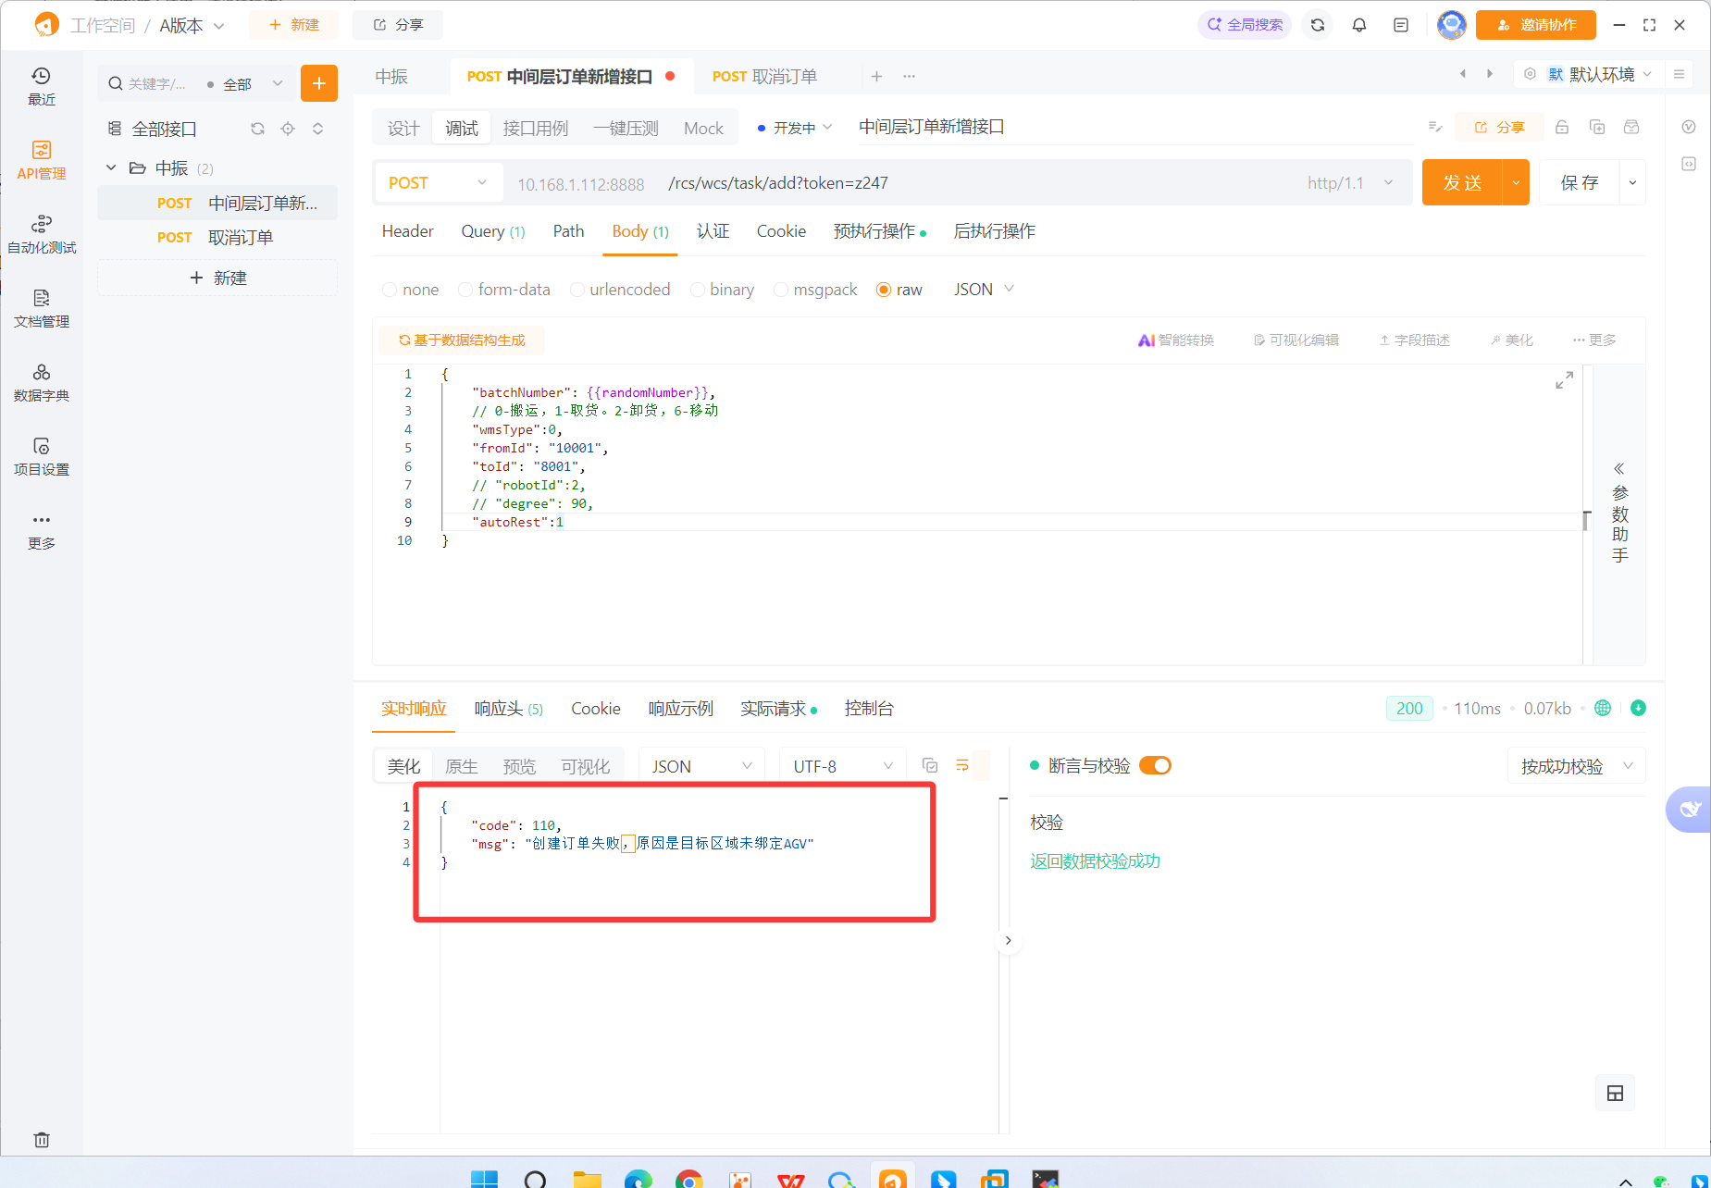Click the 保存 save button
This screenshot has height=1188, width=1711.
tap(1579, 183)
